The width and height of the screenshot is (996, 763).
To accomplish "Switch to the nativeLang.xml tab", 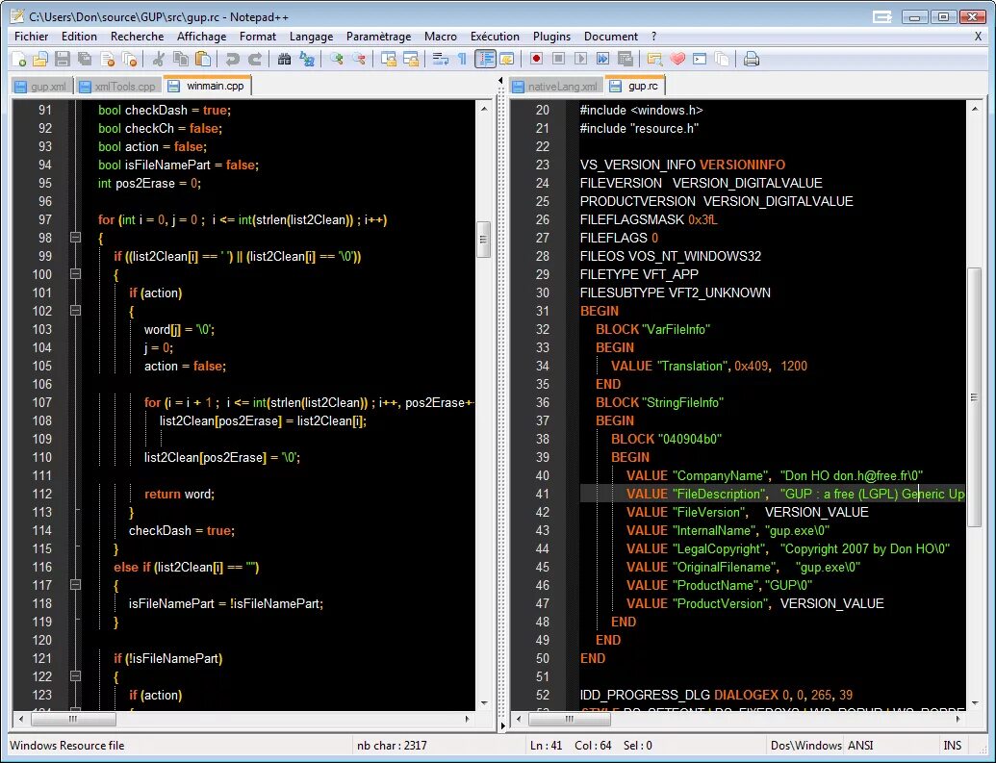I will (x=556, y=87).
